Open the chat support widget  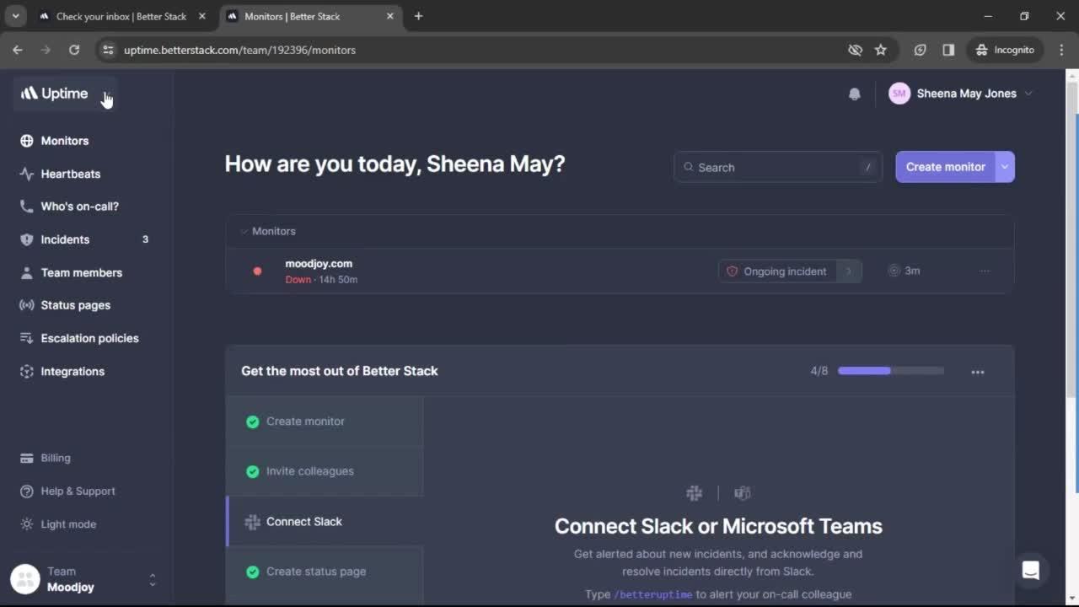coord(1030,571)
